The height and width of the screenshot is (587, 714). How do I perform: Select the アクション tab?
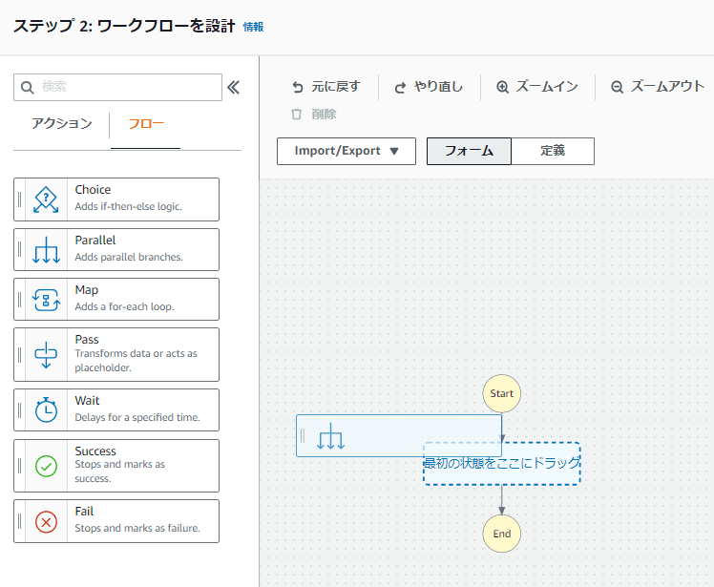(62, 123)
